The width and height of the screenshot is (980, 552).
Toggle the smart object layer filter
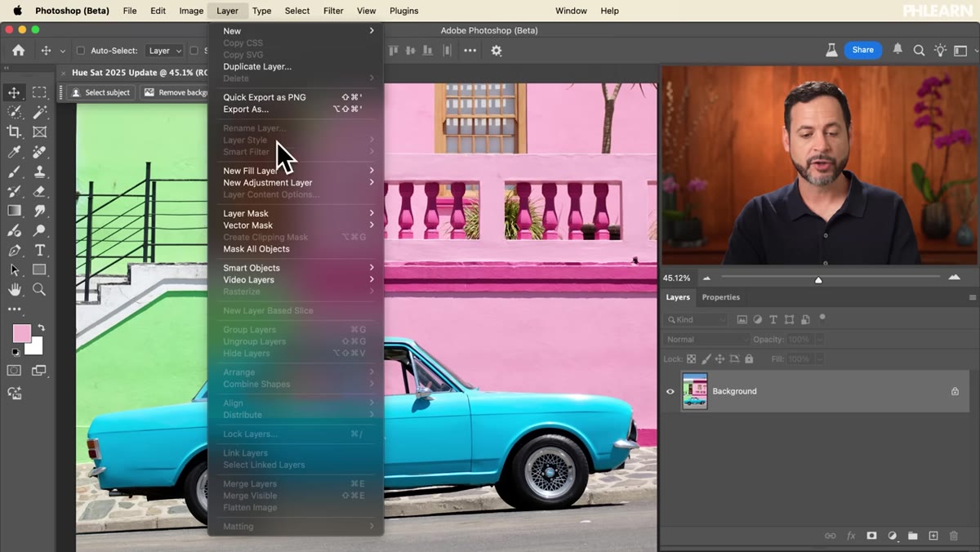[x=805, y=320]
